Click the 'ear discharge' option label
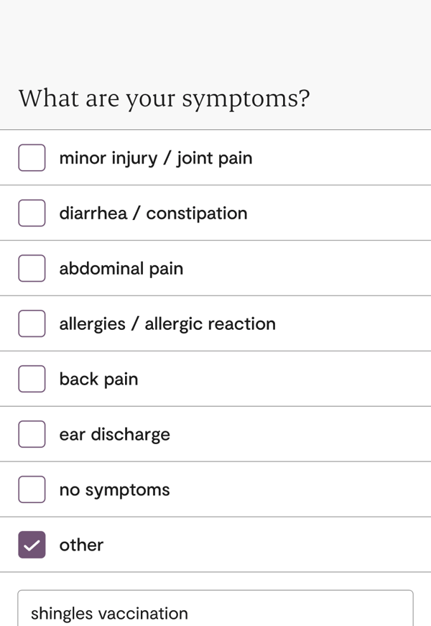The height and width of the screenshot is (626, 431). click(x=114, y=434)
